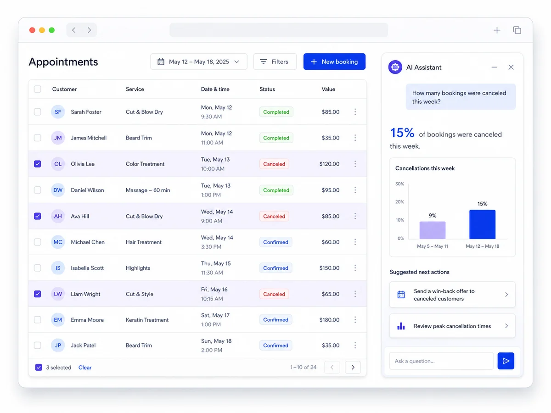Expand Send a win-back offer suggestion

pyautogui.click(x=452, y=295)
